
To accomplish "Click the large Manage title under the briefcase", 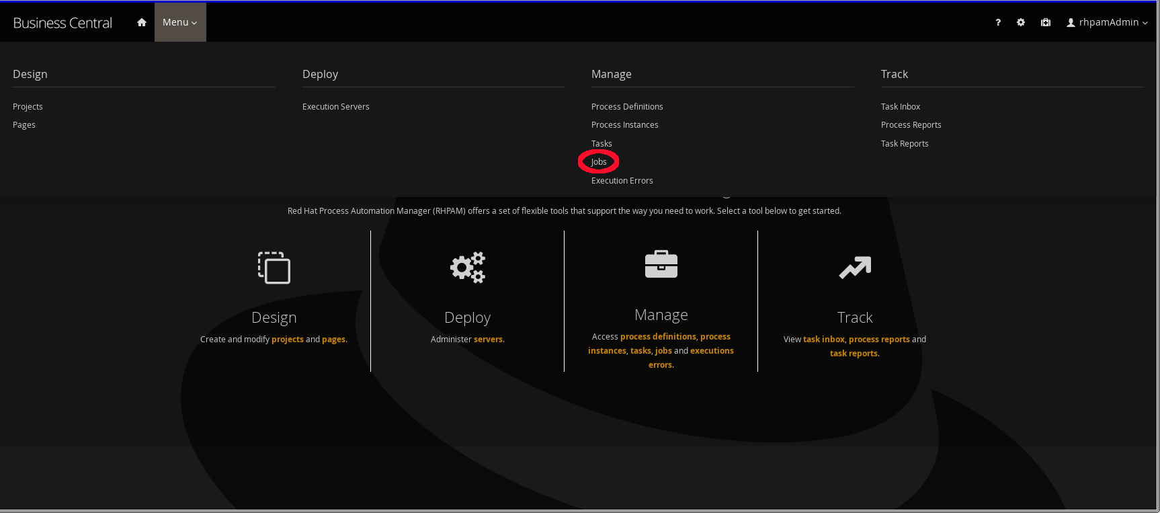I will click(661, 315).
